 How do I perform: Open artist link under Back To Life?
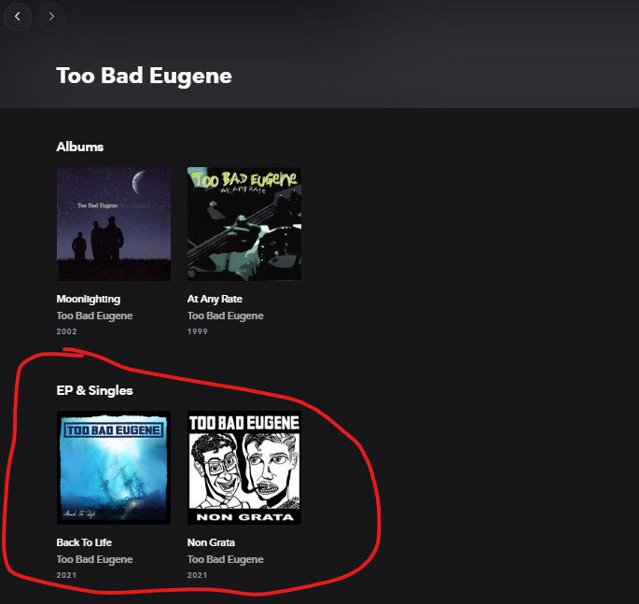pos(94,559)
